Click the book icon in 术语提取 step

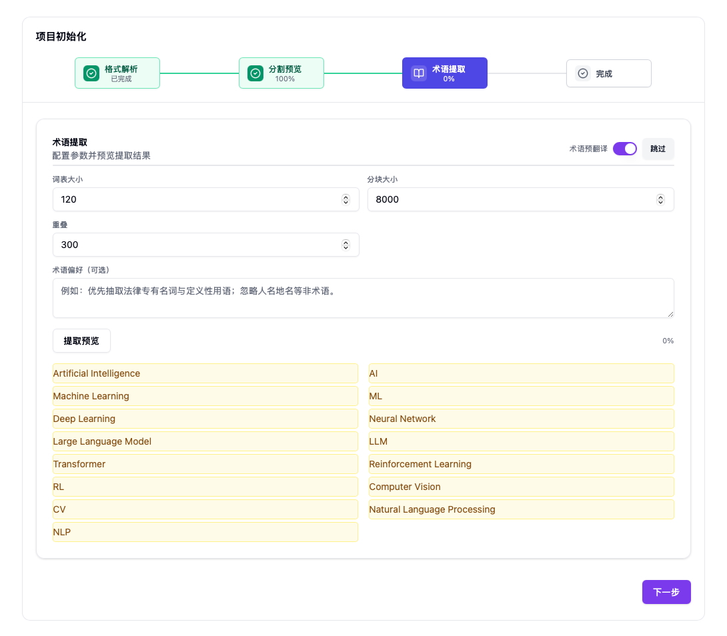click(x=418, y=73)
